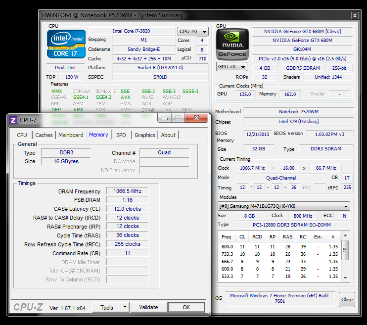Close the CPU-Z window with red X
367x325 pixels.
coord(196,118)
